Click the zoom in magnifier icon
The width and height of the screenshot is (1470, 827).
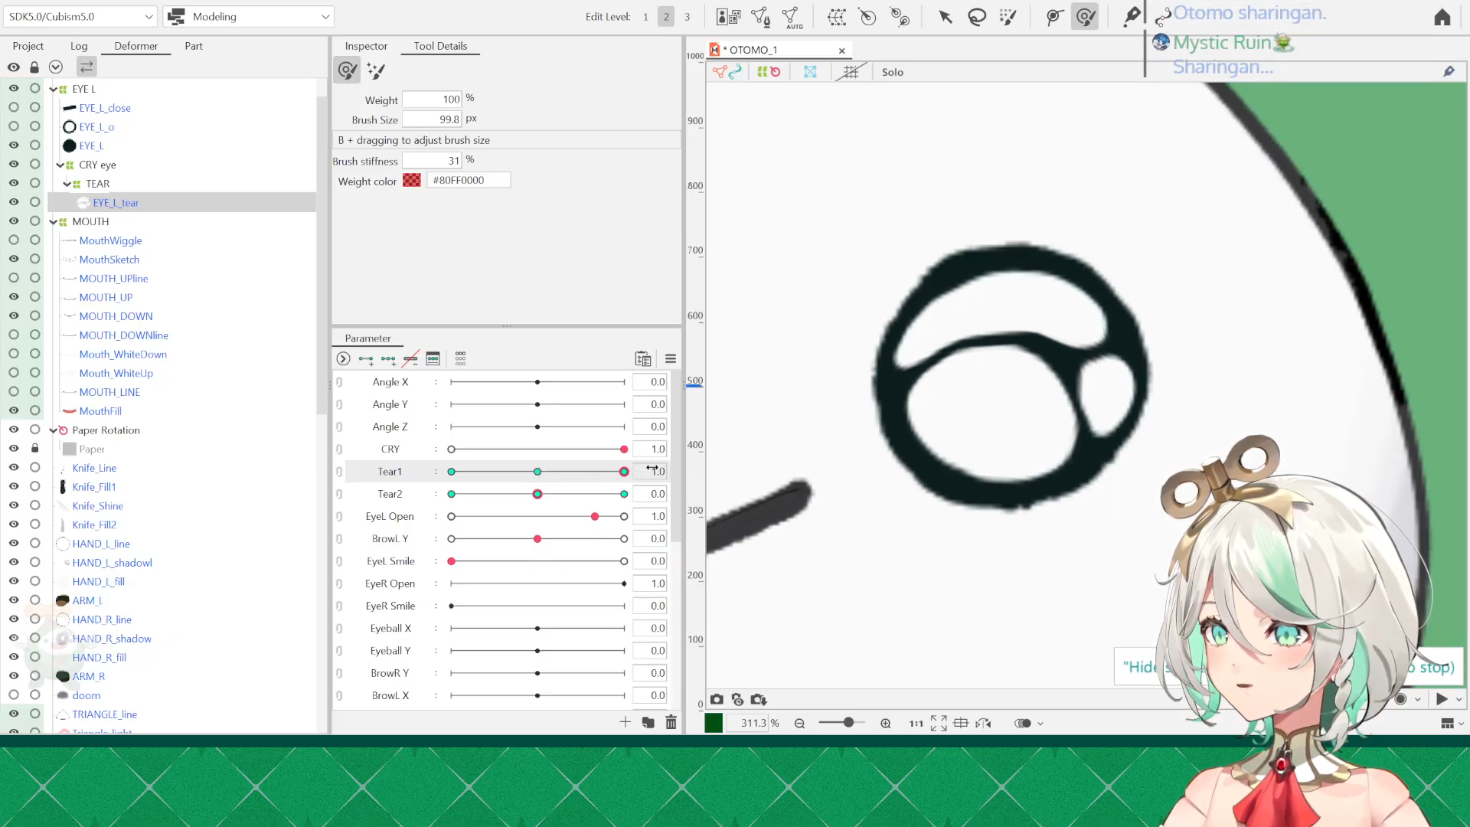886,723
